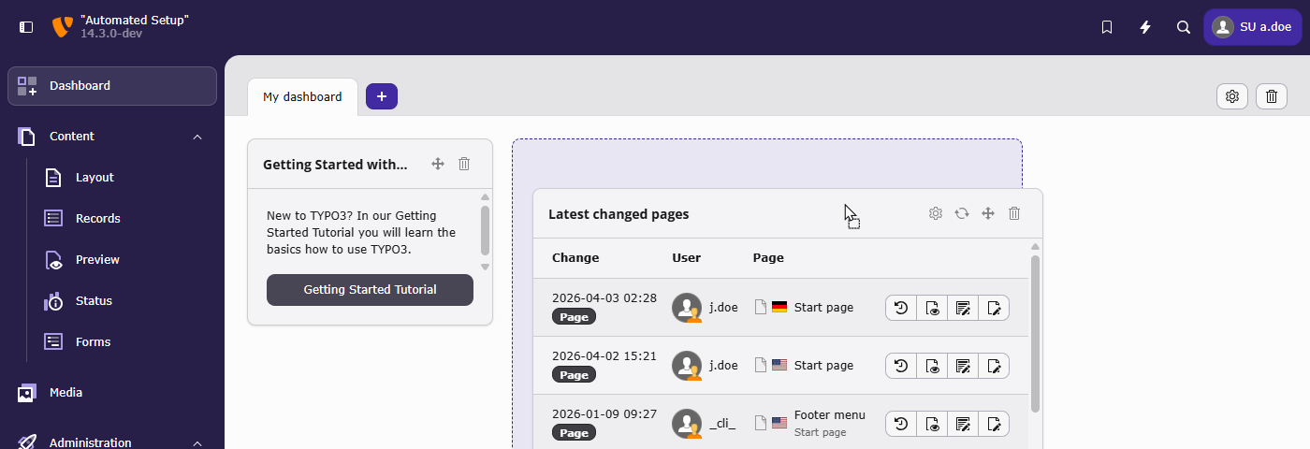The width and height of the screenshot is (1310, 449).
Task: Click j.doe avatar in 2026-04-03 row
Action: tap(687, 308)
